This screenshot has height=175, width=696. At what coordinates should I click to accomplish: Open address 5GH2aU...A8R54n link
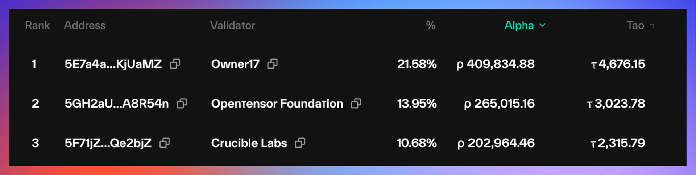117,104
